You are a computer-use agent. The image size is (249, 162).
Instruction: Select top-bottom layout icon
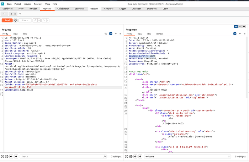pyautogui.click(x=240, y=27)
